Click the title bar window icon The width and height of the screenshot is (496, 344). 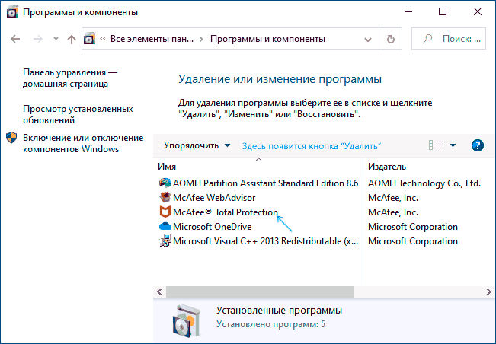point(13,12)
